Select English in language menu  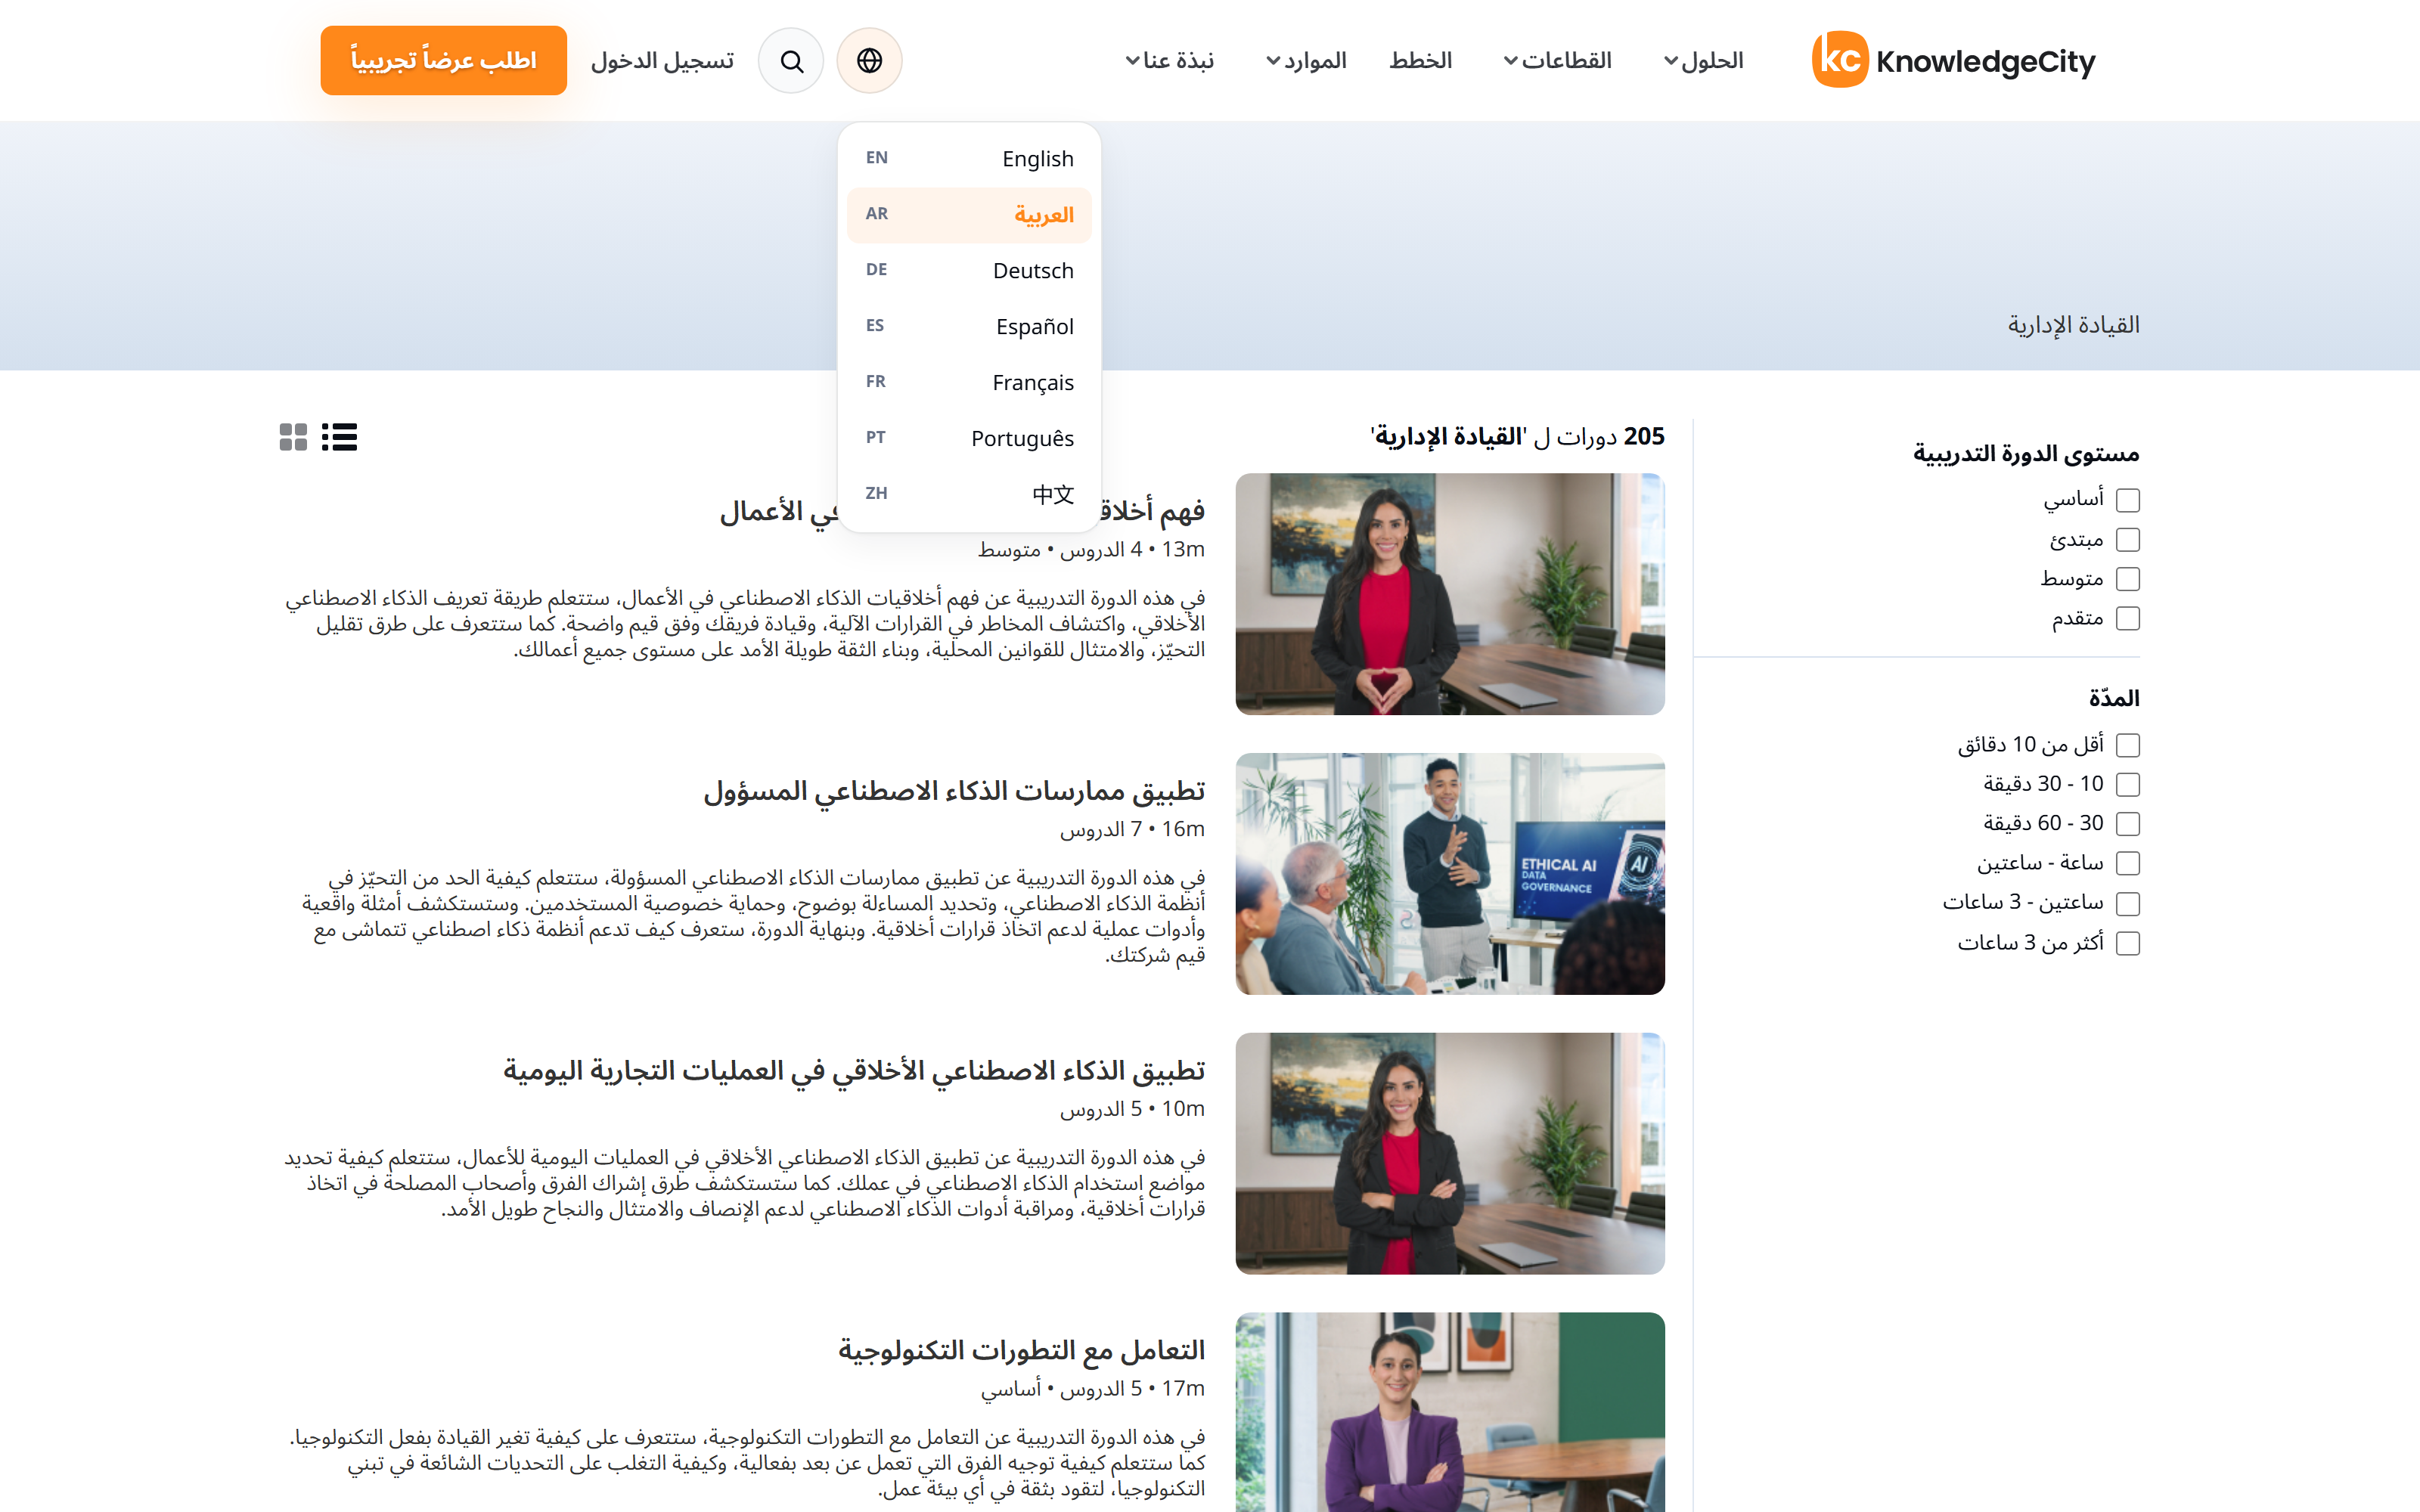click(x=969, y=159)
